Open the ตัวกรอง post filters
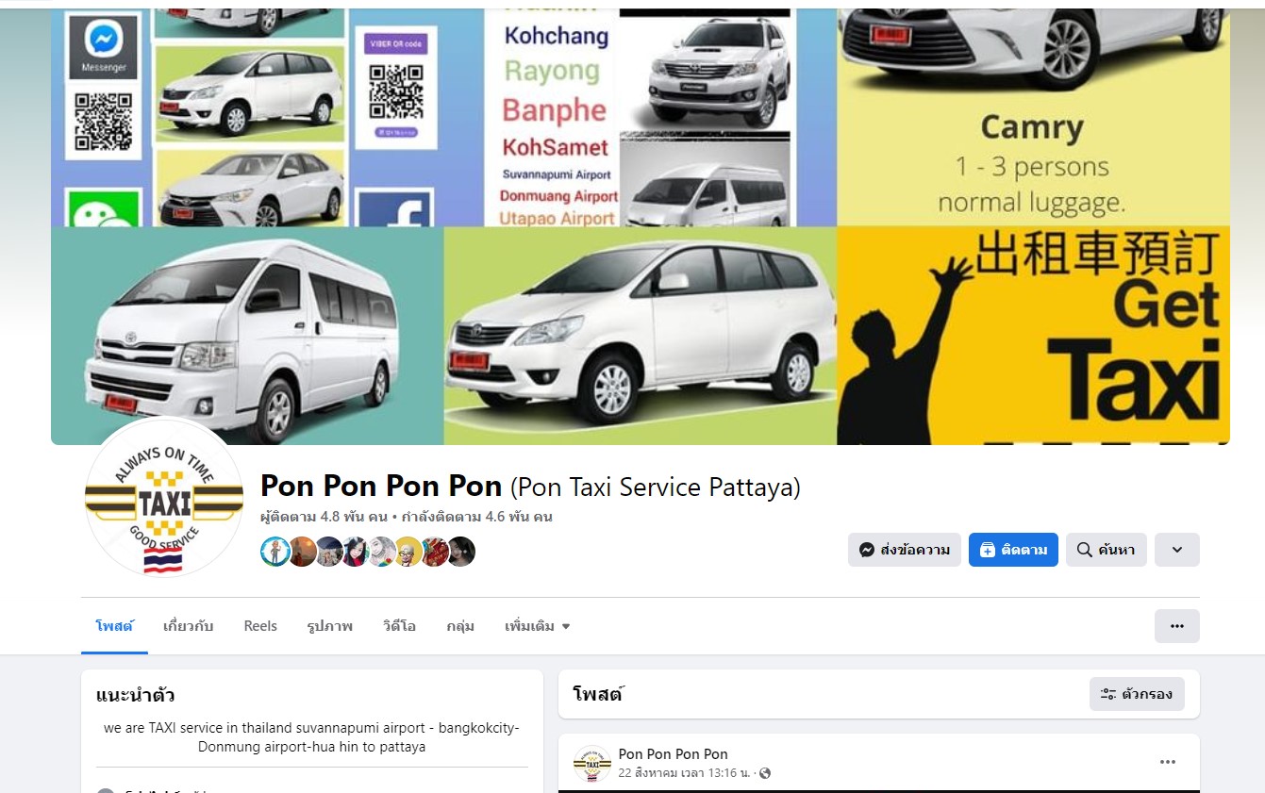This screenshot has width=1265, height=793. (x=1137, y=694)
